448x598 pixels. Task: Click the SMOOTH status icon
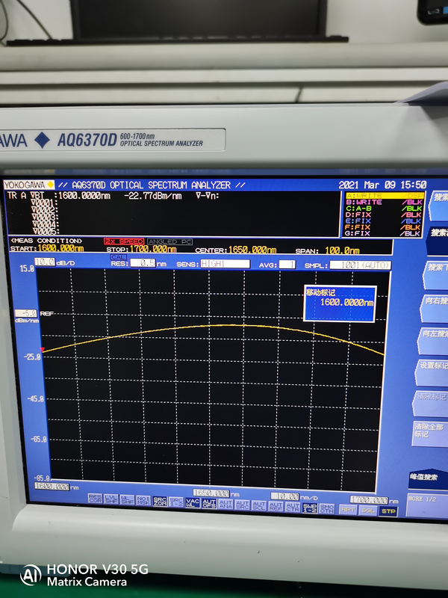[327, 508]
